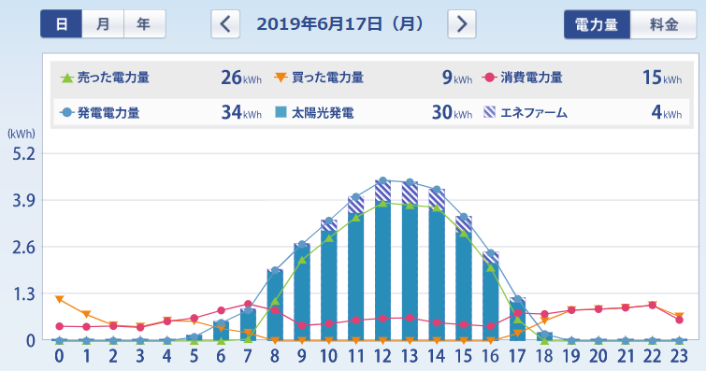Click the solar bar at hour 15
The width and height of the screenshot is (706, 371).
[464, 286]
